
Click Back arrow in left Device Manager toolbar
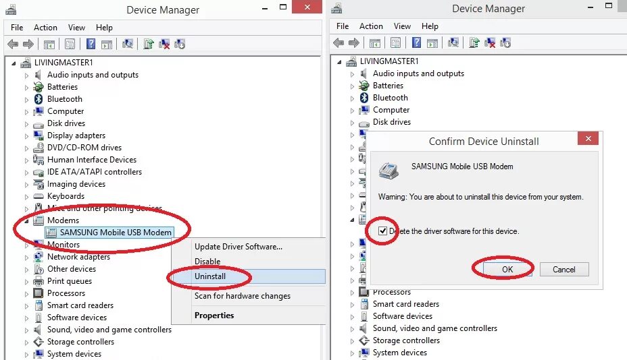pos(13,44)
